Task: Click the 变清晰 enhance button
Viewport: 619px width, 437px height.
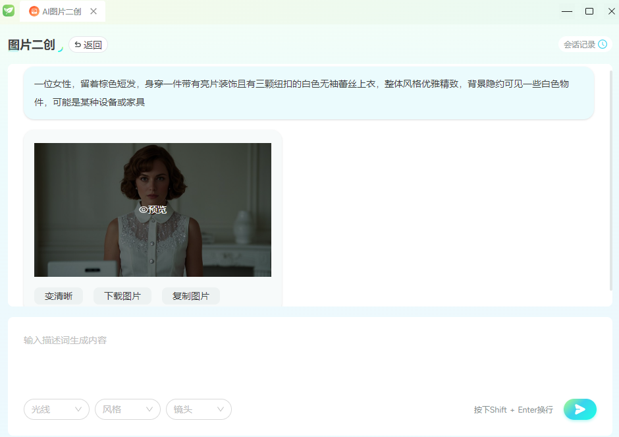Action: tap(59, 296)
